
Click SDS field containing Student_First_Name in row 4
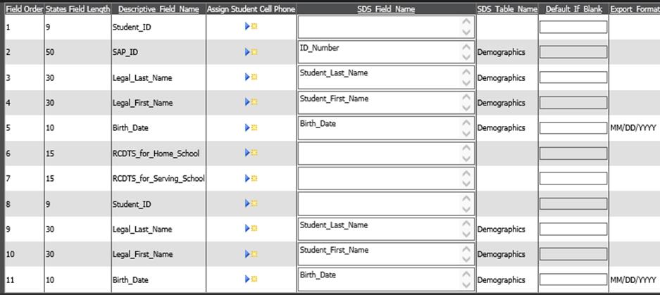click(x=377, y=103)
